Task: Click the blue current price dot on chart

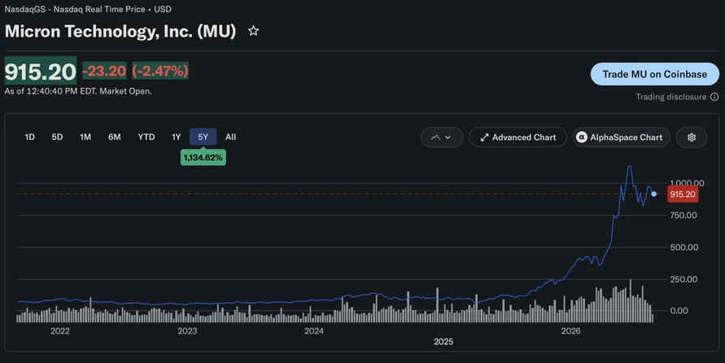Action: (653, 194)
